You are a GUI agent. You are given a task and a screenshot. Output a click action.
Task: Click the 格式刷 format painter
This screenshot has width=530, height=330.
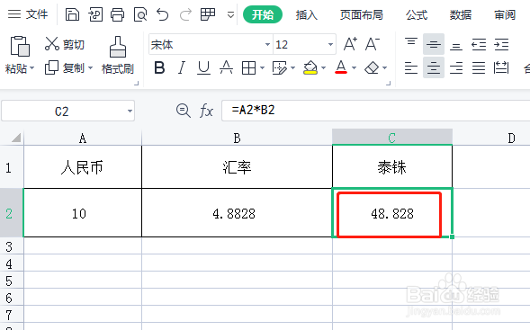118,56
